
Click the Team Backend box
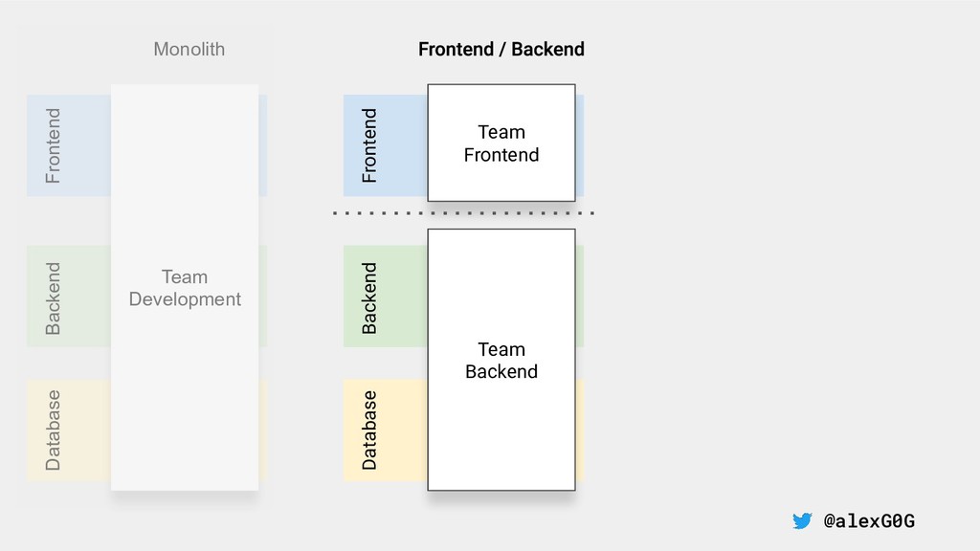pyautogui.click(x=501, y=360)
